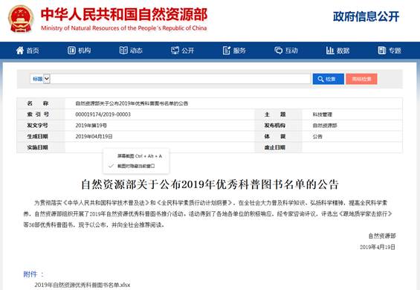Choose 屏幕截图 Ctrl+Alt+A menu entry

pos(140,156)
